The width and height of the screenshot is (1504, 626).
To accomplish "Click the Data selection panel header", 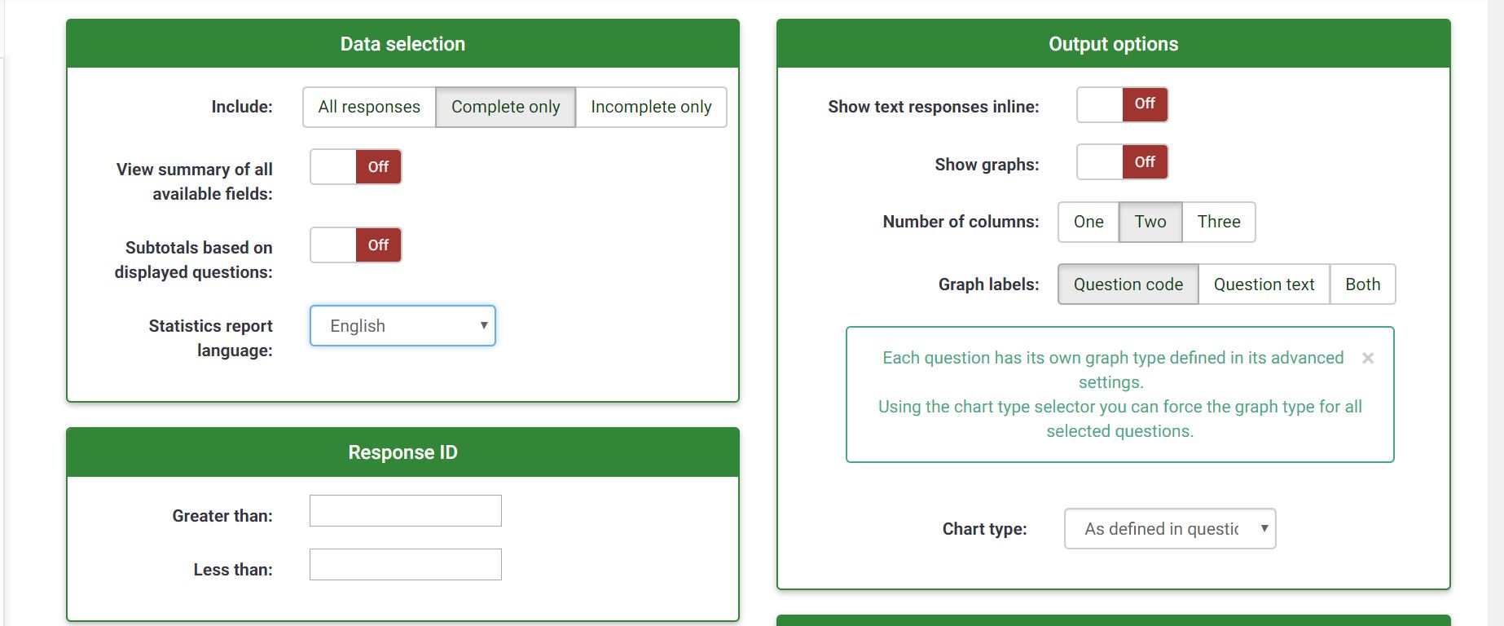I will tap(402, 44).
